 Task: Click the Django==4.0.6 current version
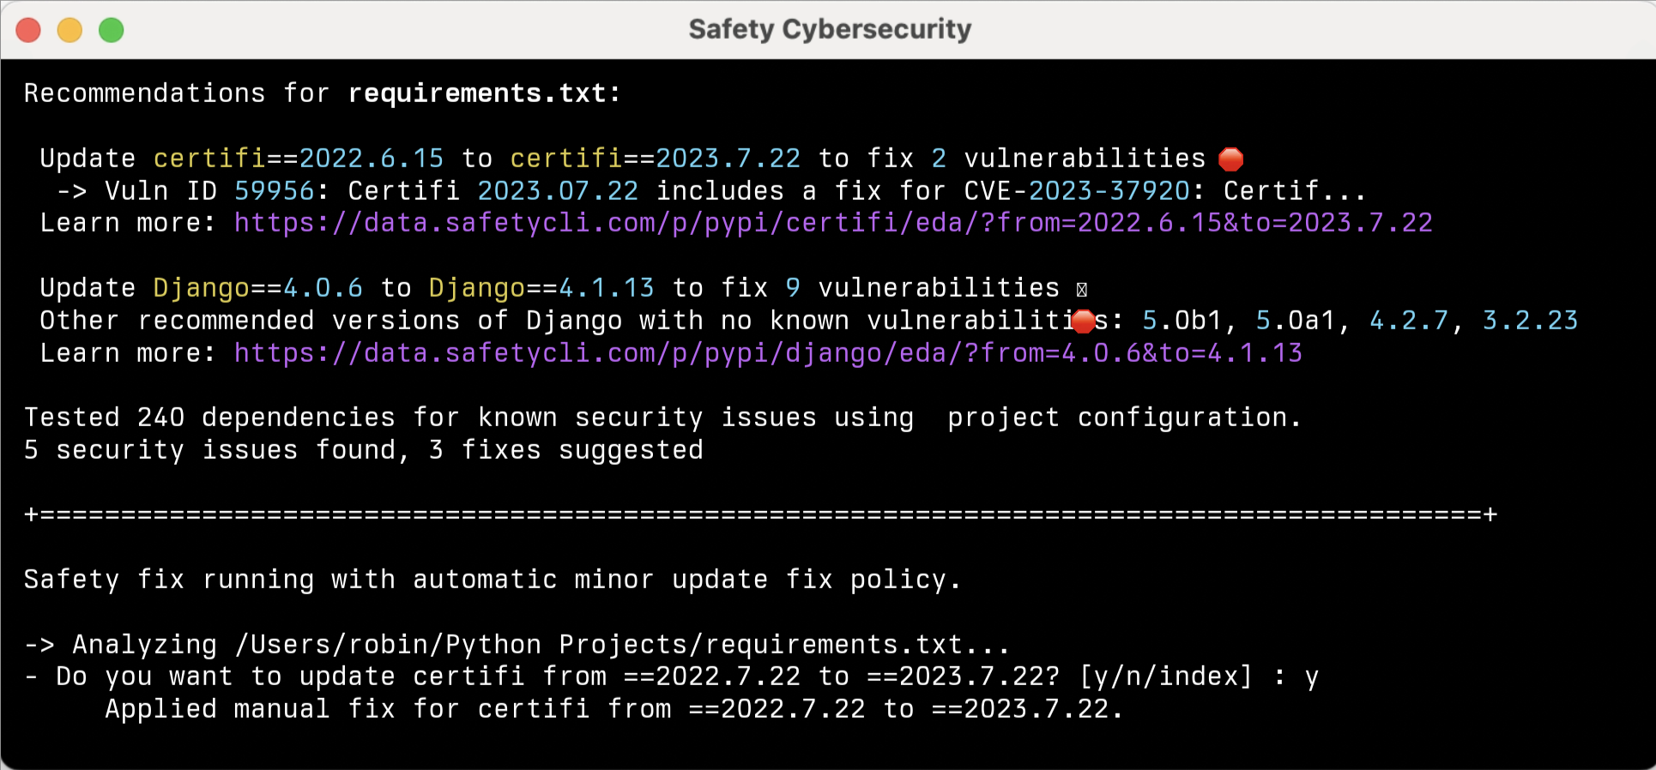[257, 288]
